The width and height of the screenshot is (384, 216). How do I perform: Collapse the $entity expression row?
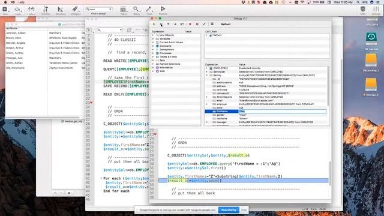tap(207, 76)
